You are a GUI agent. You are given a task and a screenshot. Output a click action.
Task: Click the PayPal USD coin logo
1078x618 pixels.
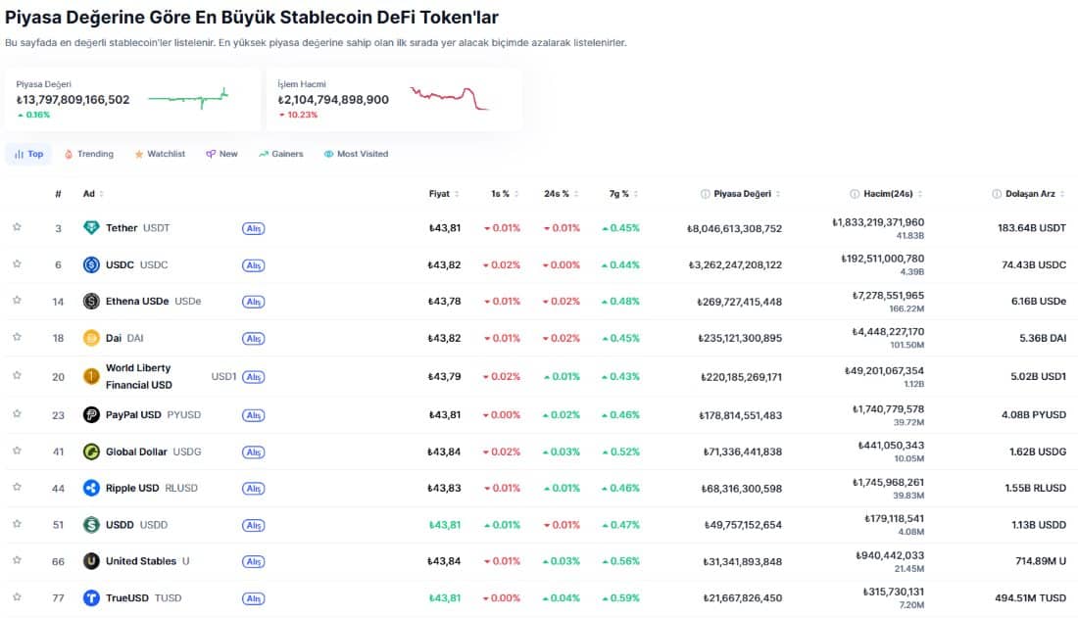(91, 415)
